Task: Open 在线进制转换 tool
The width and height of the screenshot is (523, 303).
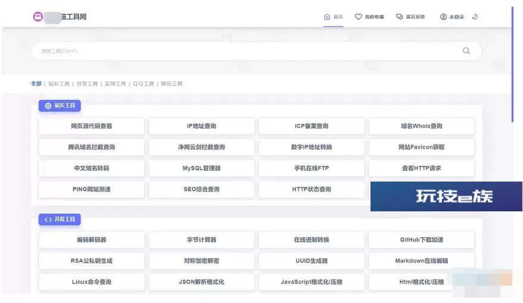Action: tap(312, 240)
